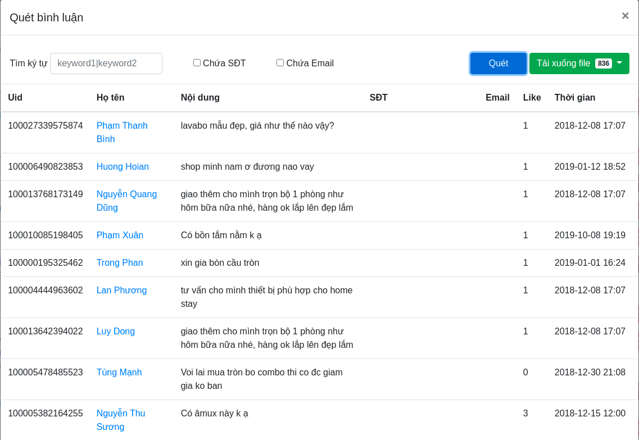Select comment 'Có bồn tắm nằm k ạ'
639x440 pixels.
tap(221, 235)
